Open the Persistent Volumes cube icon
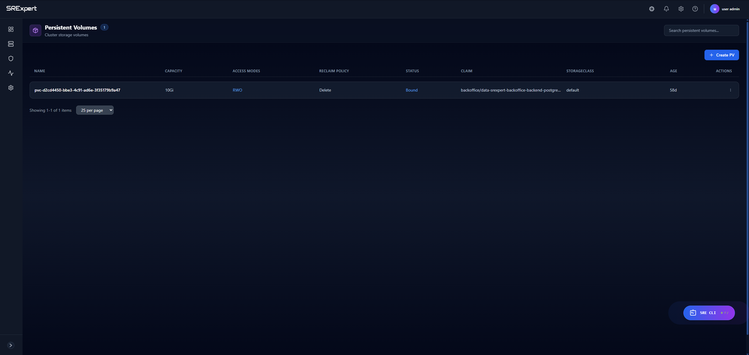Image resolution: width=749 pixels, height=355 pixels. pos(35,30)
